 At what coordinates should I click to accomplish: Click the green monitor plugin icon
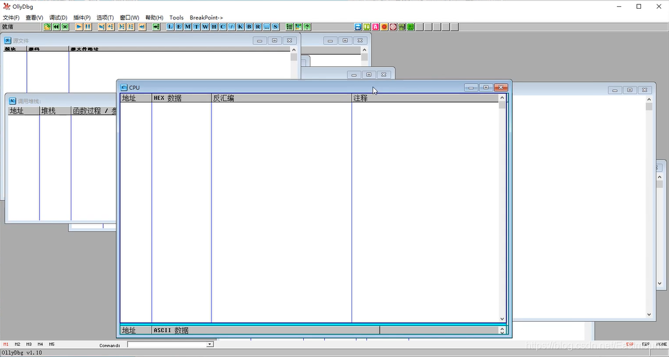(x=410, y=27)
